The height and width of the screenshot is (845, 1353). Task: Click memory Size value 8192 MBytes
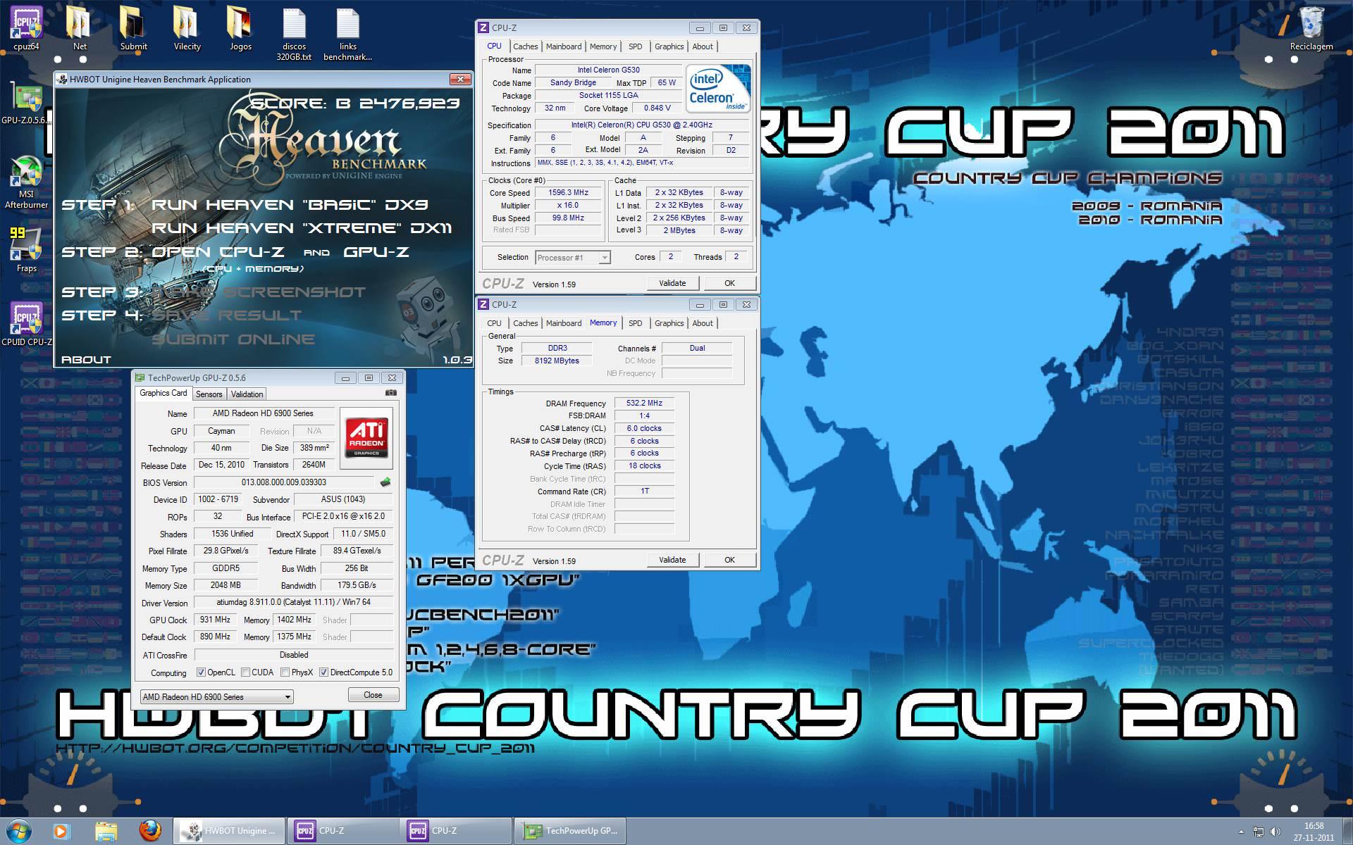click(557, 361)
